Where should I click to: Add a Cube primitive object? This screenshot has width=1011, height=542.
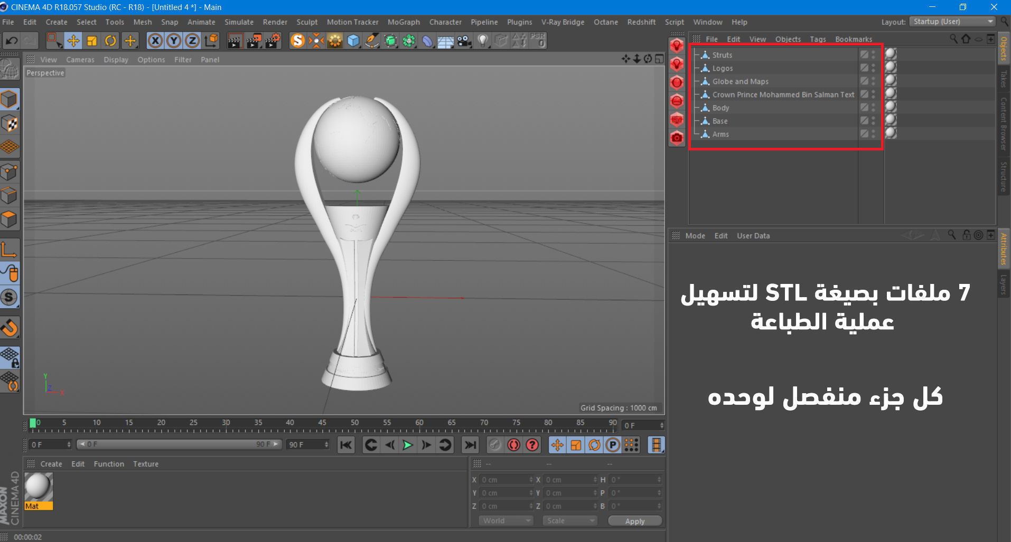(x=353, y=41)
